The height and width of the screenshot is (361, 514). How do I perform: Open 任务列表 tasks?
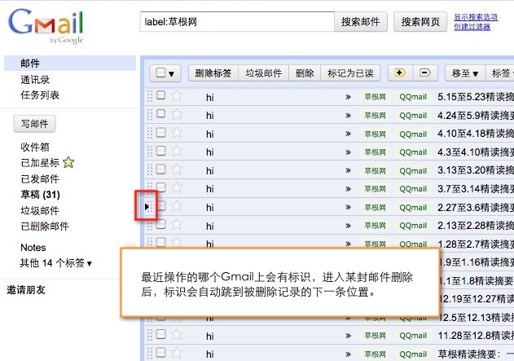[40, 95]
